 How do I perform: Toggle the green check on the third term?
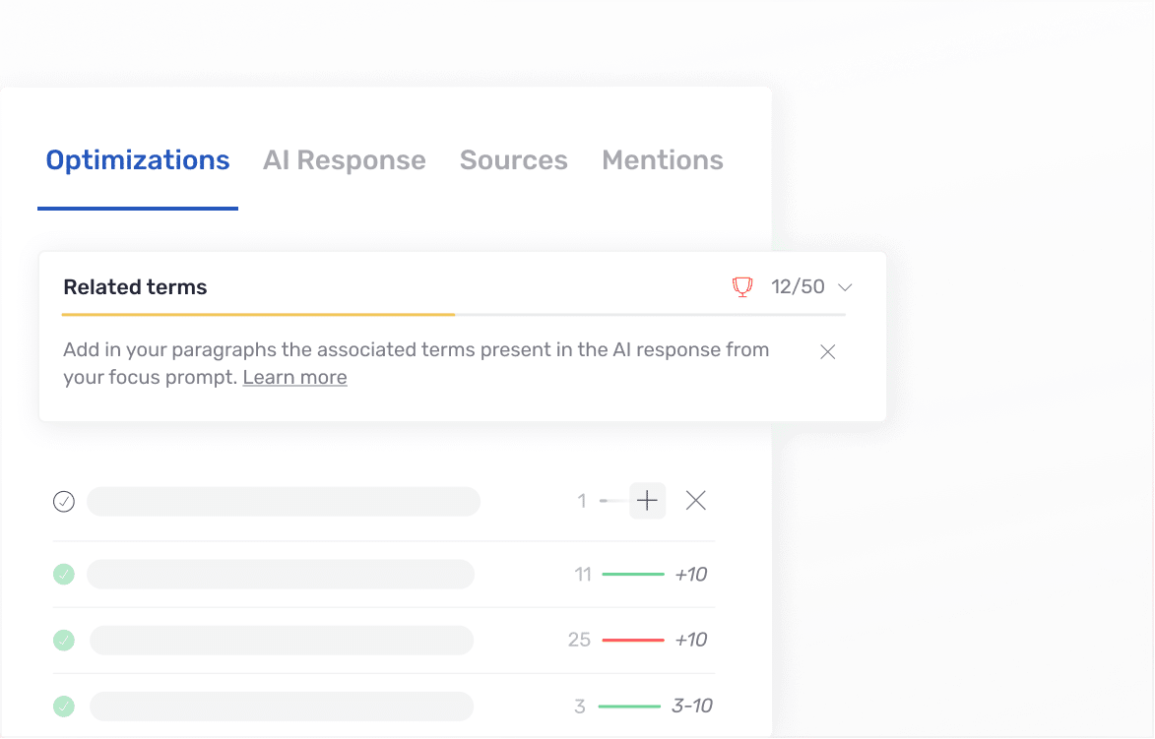point(64,640)
